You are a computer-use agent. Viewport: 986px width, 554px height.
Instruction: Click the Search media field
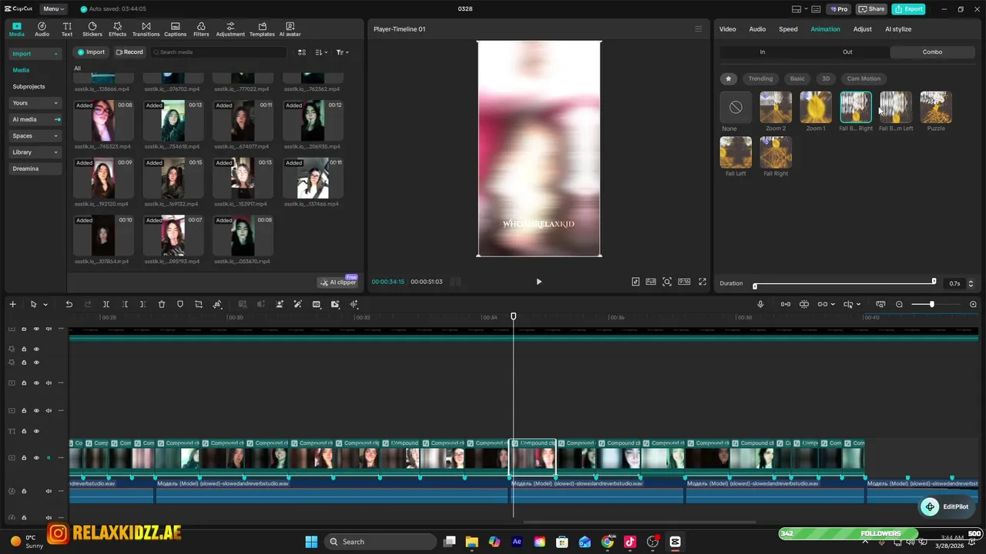(218, 52)
